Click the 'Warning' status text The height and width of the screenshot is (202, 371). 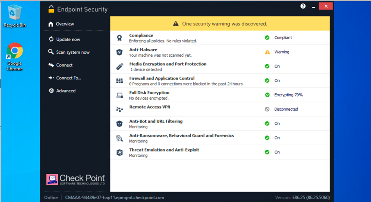(282, 52)
